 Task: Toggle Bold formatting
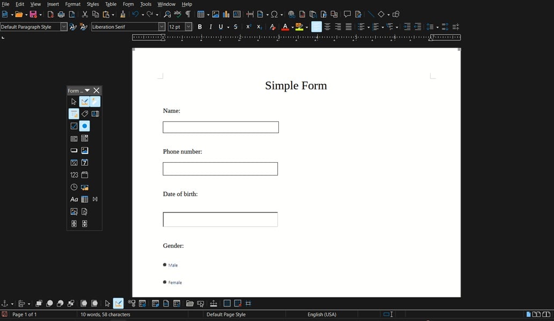(x=200, y=27)
